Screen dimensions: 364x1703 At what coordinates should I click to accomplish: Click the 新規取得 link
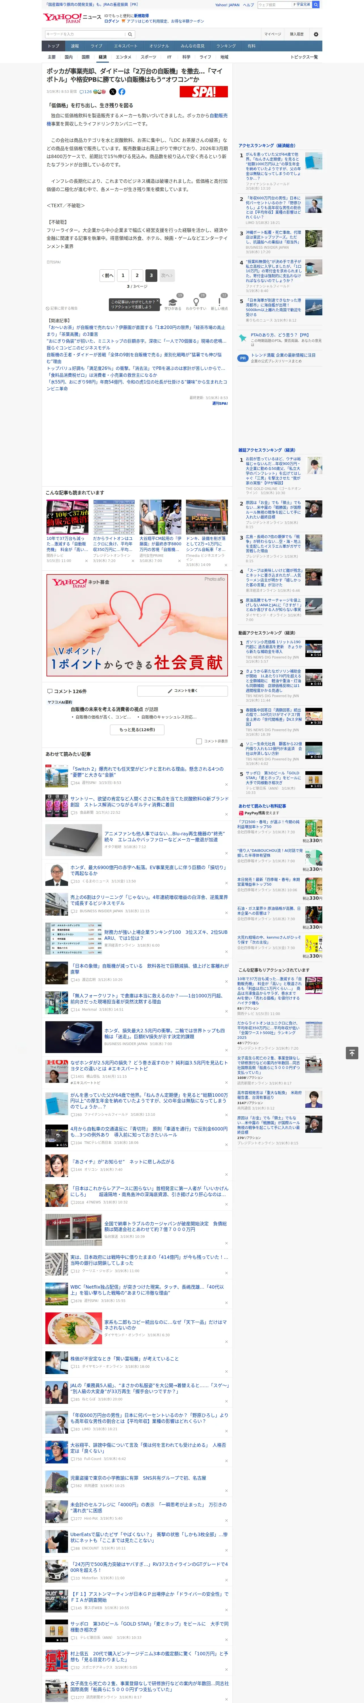(141, 16)
